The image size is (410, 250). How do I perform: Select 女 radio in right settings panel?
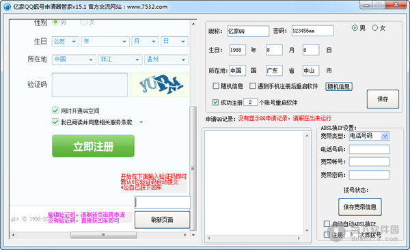[x=374, y=28]
